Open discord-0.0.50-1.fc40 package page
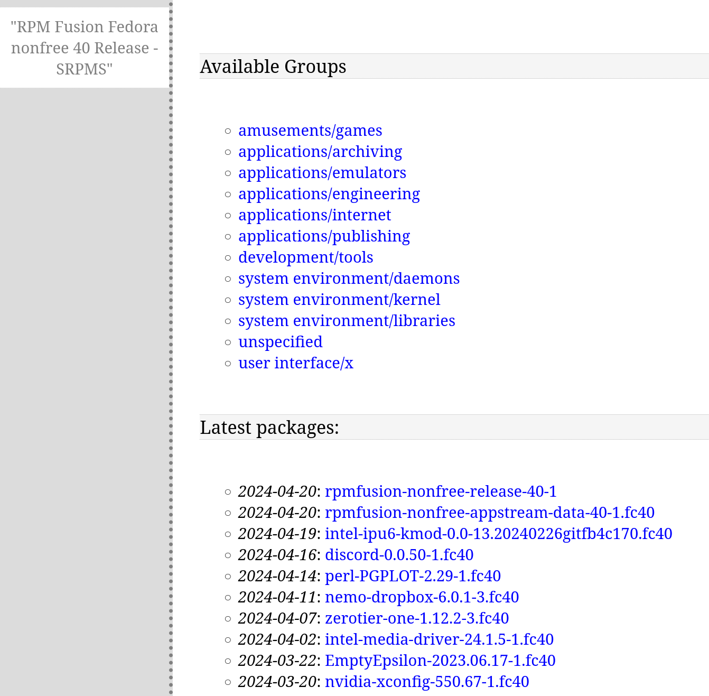 tap(399, 555)
